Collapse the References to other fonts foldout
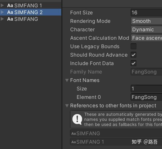This screenshot has width=162, height=149. pyautogui.click(x=67, y=106)
